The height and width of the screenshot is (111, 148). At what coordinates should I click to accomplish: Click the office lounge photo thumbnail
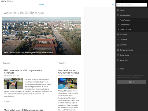click(68, 84)
